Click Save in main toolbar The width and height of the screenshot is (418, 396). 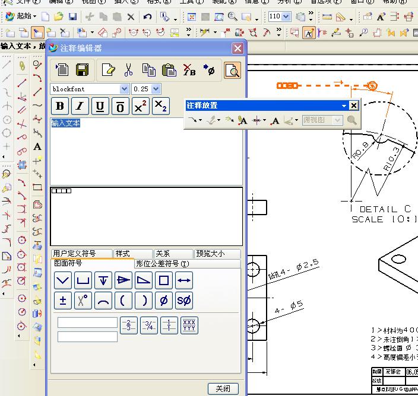73,17
